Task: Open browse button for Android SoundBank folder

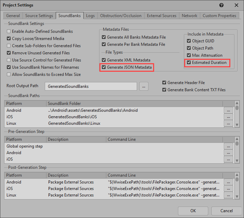Action: pyautogui.click(x=229, y=110)
